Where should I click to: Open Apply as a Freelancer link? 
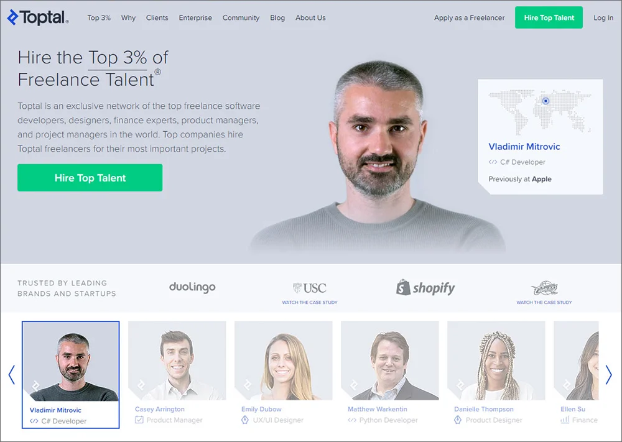(469, 18)
